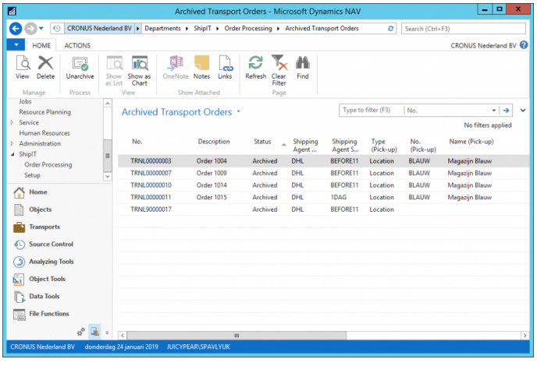Click the Find binoculars icon

[x=303, y=66]
